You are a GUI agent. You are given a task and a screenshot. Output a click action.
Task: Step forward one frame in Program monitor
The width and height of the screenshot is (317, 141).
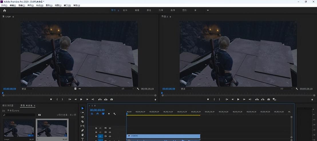tap(244, 99)
